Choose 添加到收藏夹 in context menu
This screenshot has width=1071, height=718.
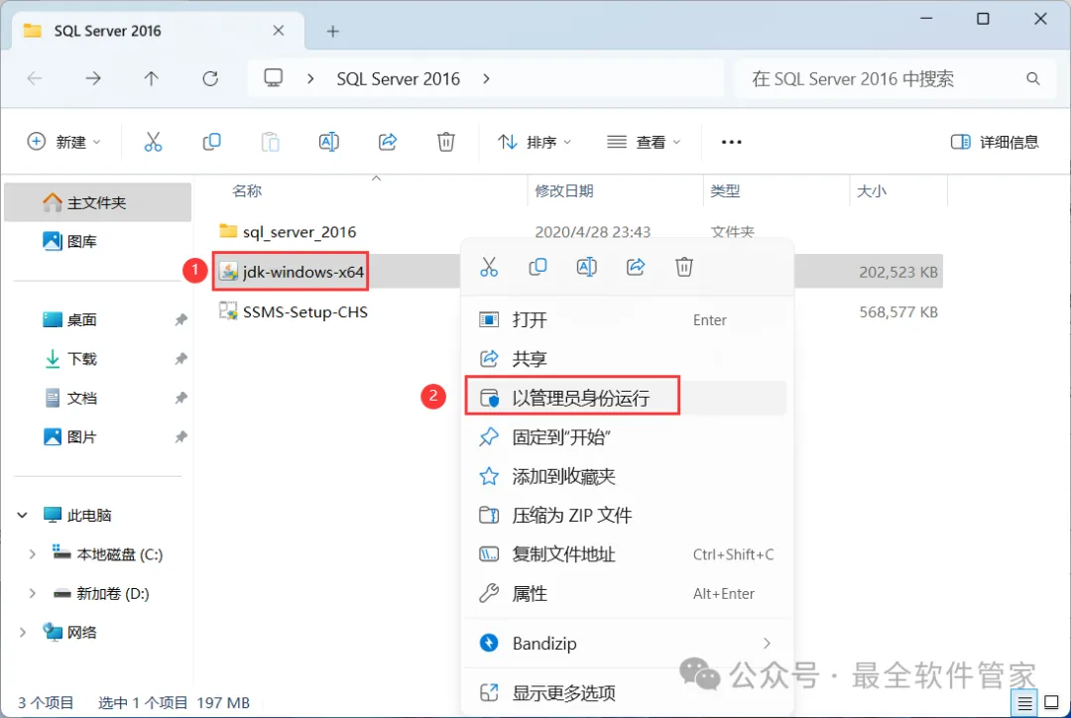point(626,476)
